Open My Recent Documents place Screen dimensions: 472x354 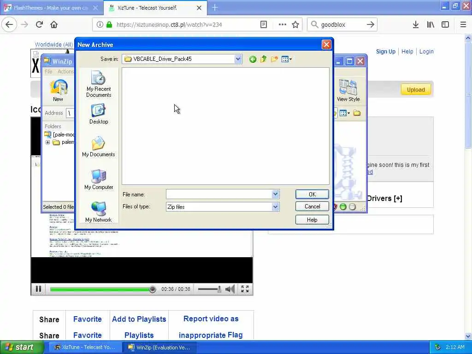(x=99, y=84)
